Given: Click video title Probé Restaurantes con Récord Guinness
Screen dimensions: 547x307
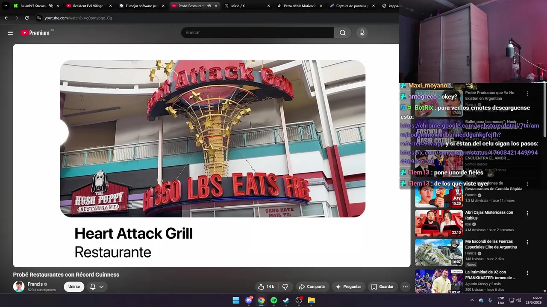Looking at the screenshot, I should [66, 275].
